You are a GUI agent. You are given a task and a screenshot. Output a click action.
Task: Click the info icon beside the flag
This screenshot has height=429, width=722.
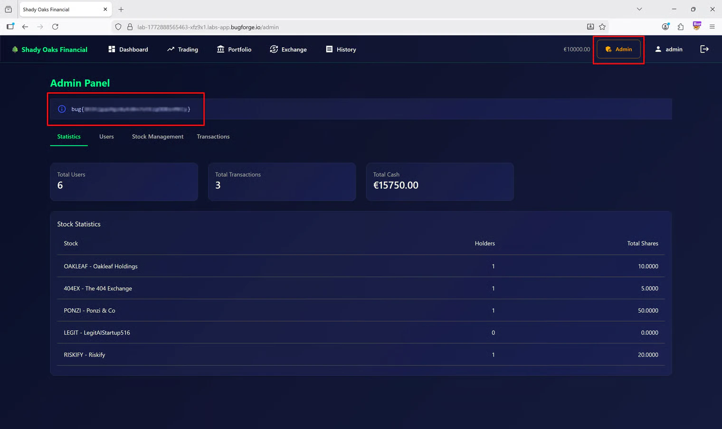click(x=62, y=109)
